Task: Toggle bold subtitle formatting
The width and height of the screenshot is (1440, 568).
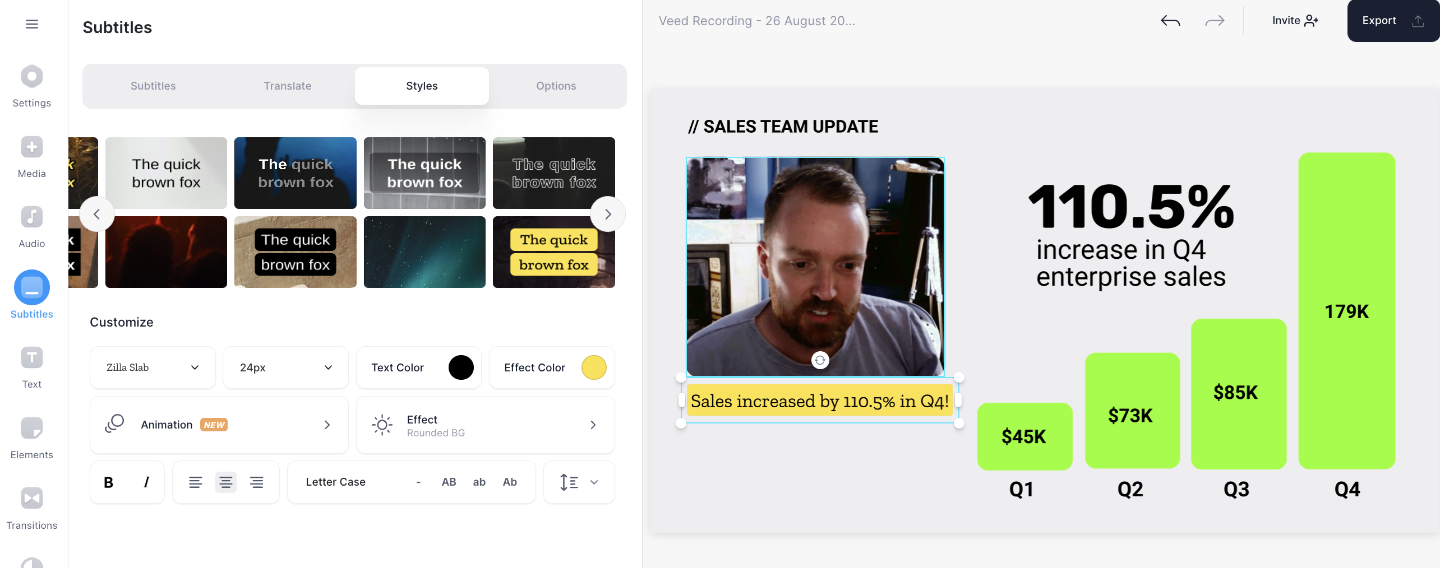Action: [x=109, y=482]
